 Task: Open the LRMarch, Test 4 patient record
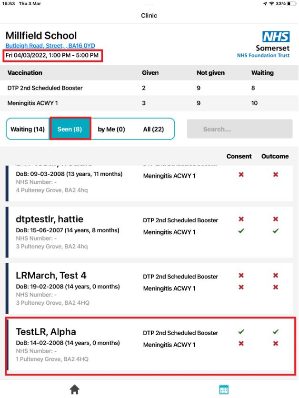point(51,276)
